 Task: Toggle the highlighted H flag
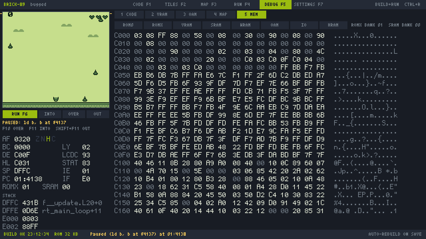point(48,139)
